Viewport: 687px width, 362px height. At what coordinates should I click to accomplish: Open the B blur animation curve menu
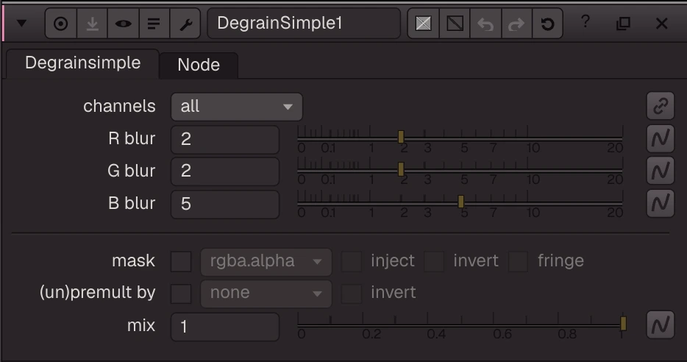point(661,203)
